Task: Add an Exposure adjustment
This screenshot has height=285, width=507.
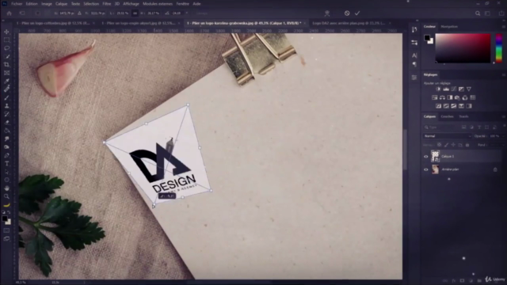Action: [x=461, y=89]
